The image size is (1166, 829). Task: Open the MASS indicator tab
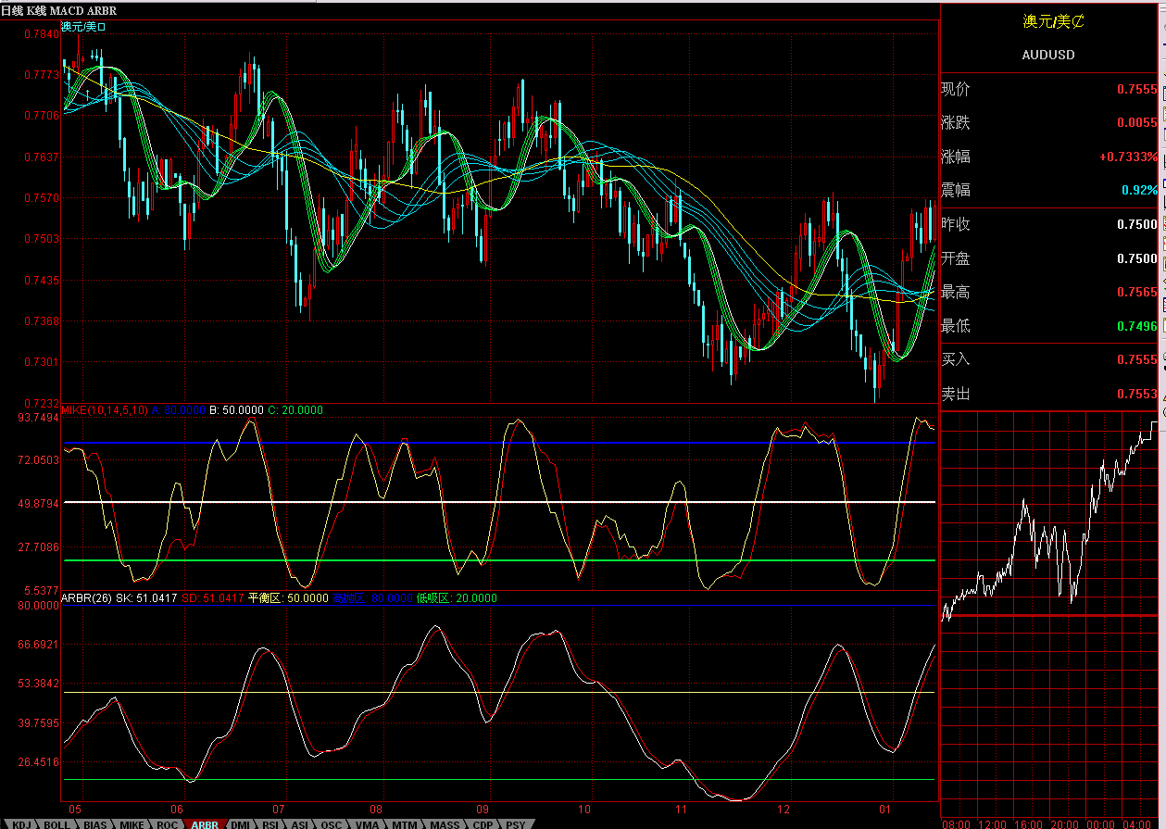pyautogui.click(x=444, y=823)
